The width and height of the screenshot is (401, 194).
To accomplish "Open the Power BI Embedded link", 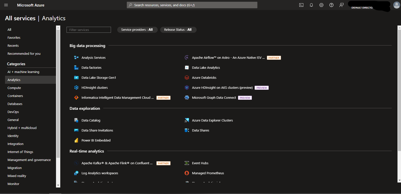I will click(96, 140).
